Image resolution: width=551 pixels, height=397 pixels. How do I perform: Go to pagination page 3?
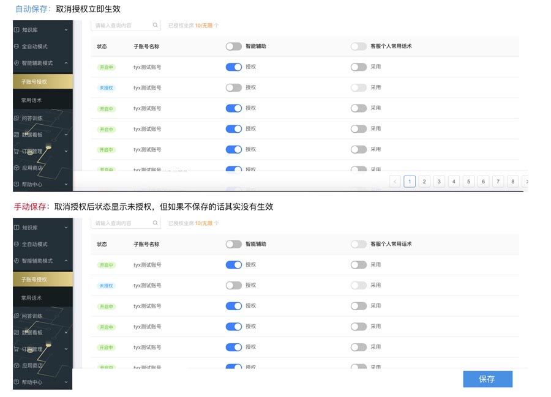coord(439,181)
